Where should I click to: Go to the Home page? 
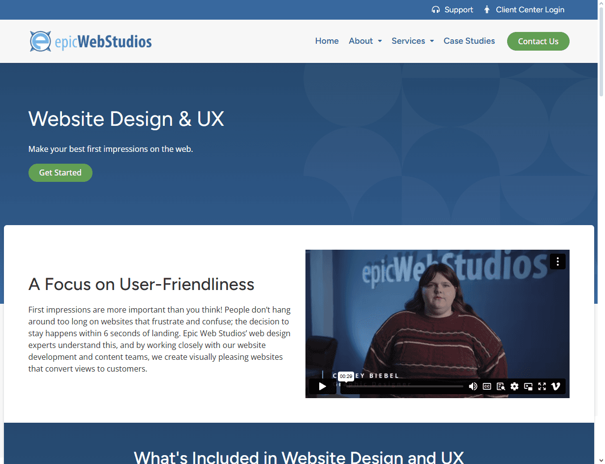[x=327, y=41]
